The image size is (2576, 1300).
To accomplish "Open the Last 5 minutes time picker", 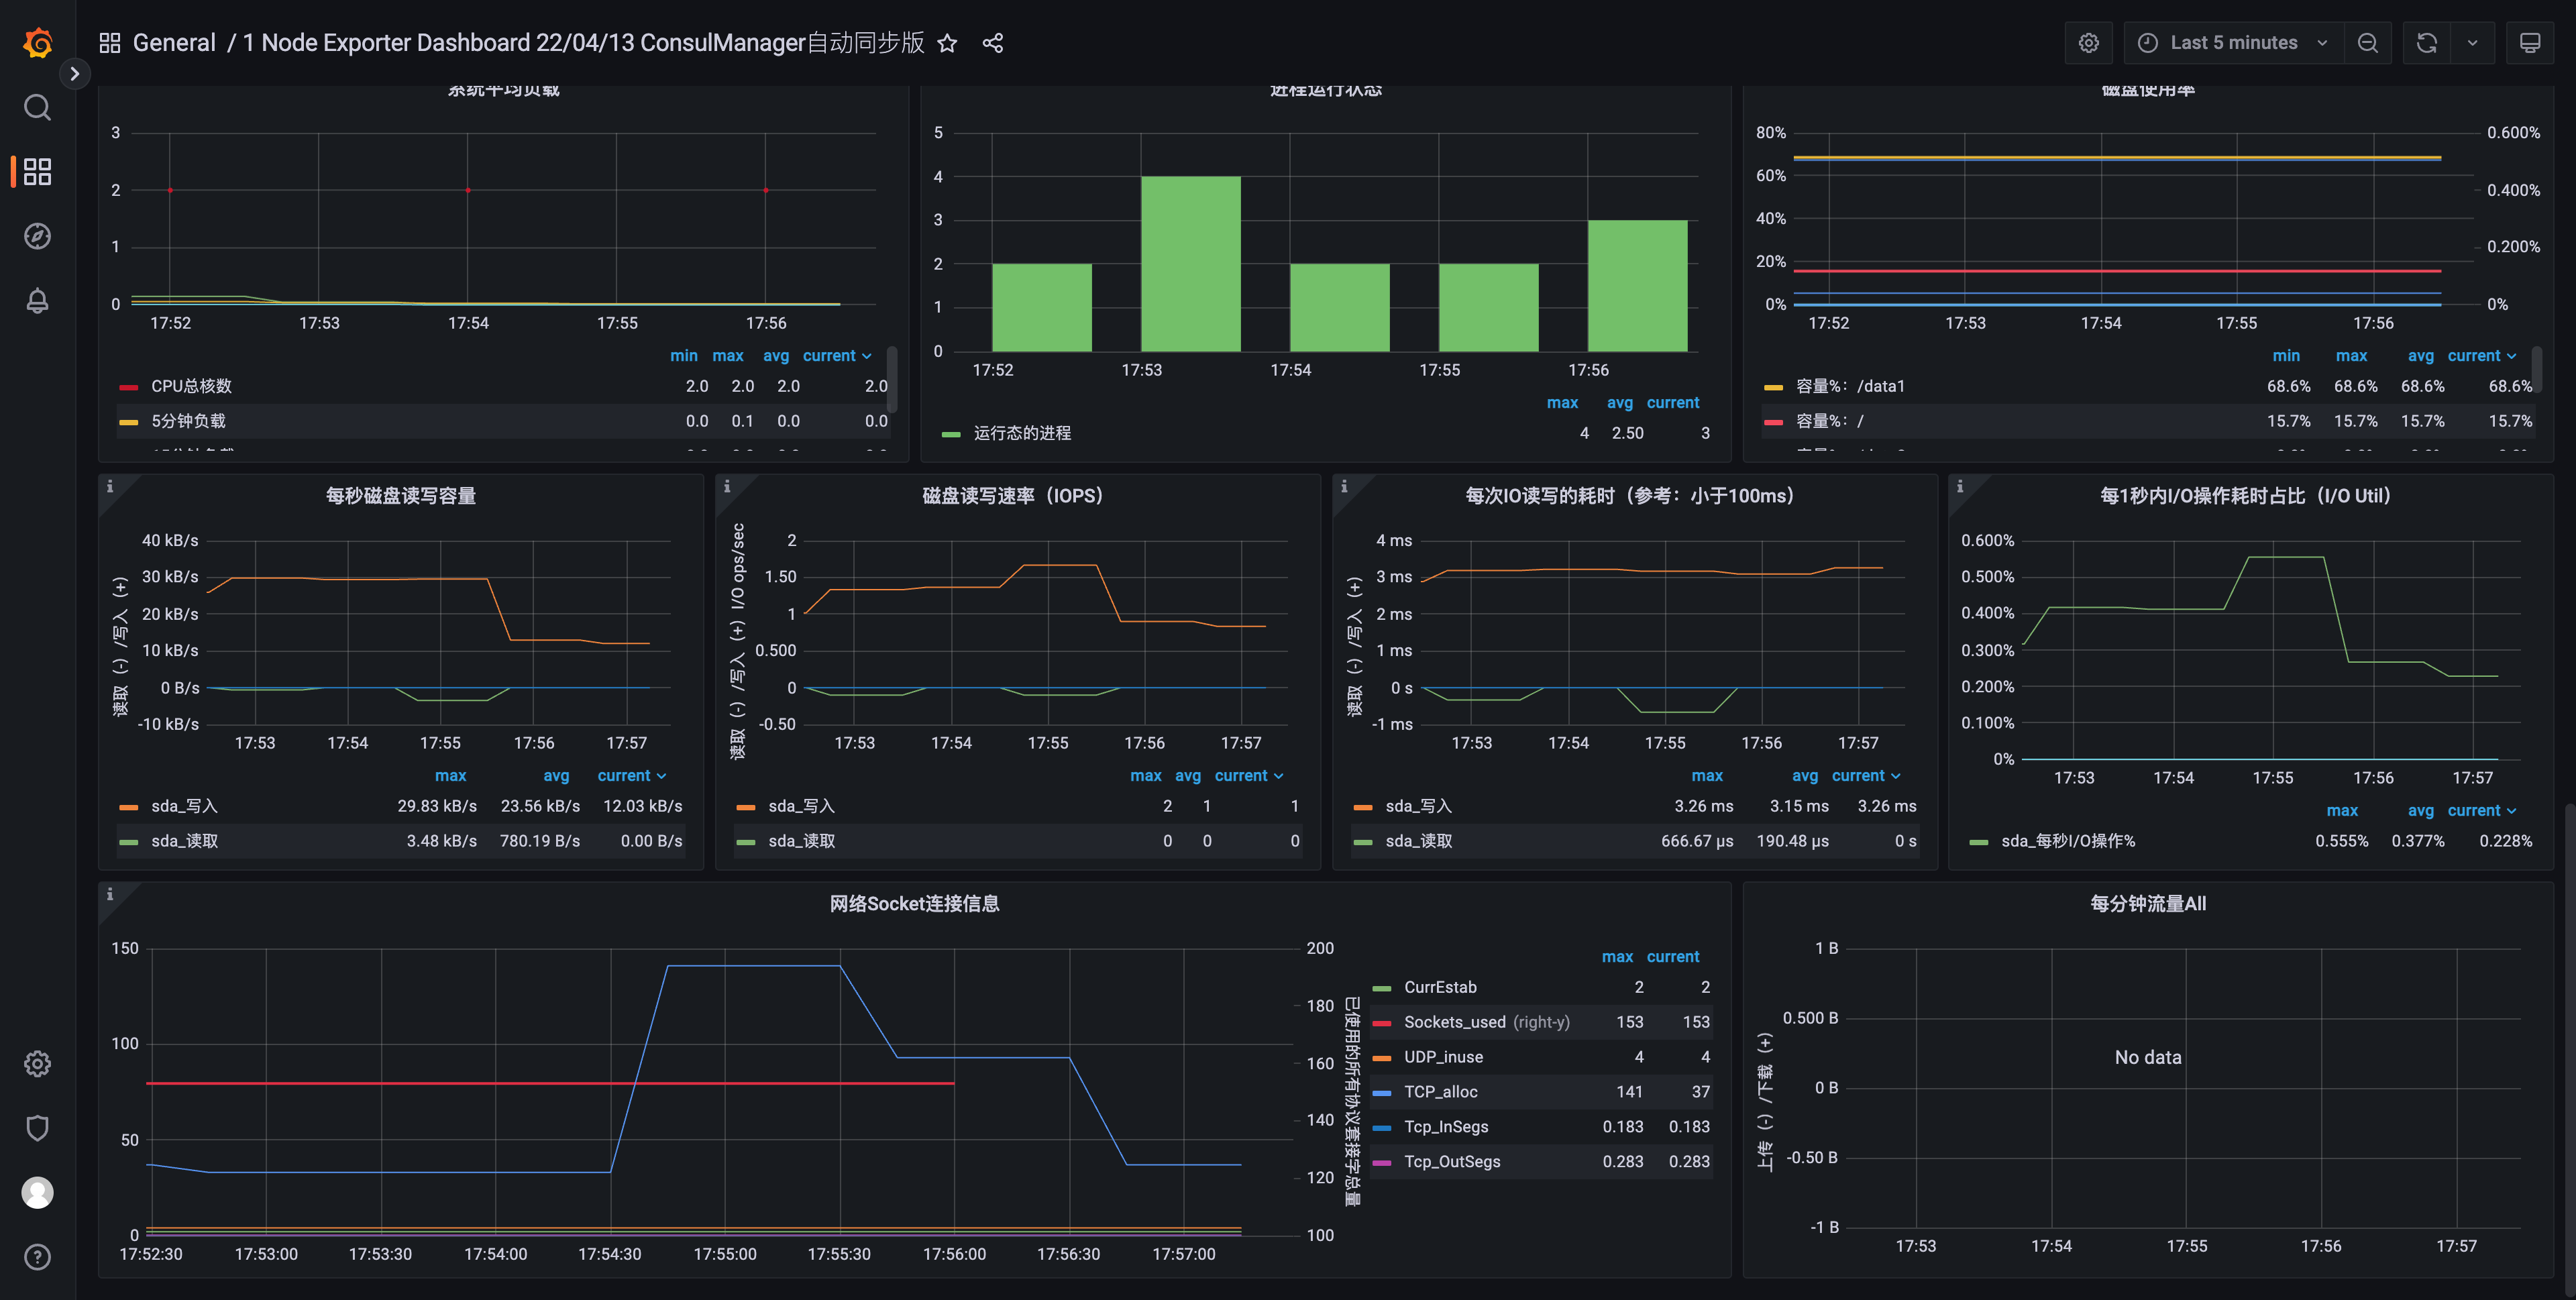I will click(2233, 43).
